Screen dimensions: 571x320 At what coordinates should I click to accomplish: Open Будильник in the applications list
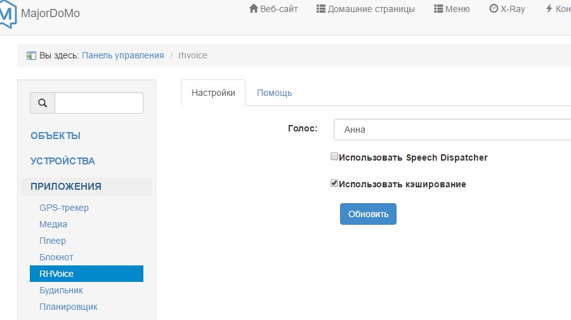coord(61,290)
